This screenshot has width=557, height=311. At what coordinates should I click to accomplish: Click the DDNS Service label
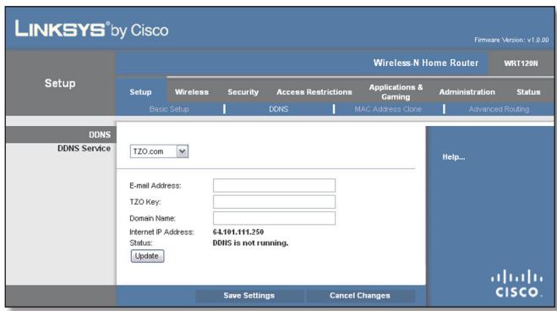[x=84, y=149]
